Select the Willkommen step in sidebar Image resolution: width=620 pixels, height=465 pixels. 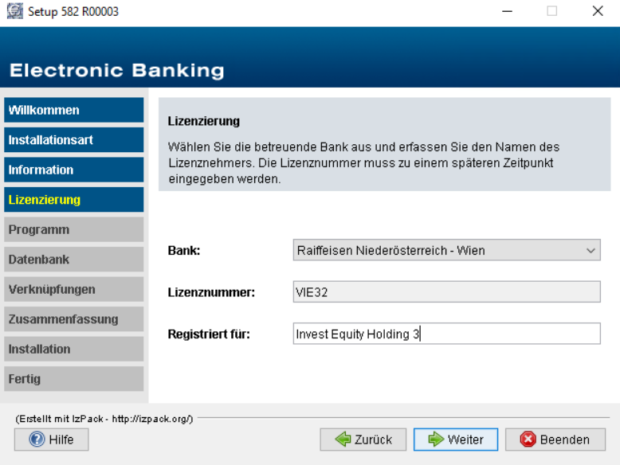tap(74, 110)
